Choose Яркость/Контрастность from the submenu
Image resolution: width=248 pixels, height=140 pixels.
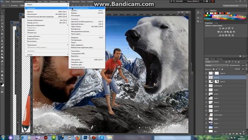pos(87,8)
